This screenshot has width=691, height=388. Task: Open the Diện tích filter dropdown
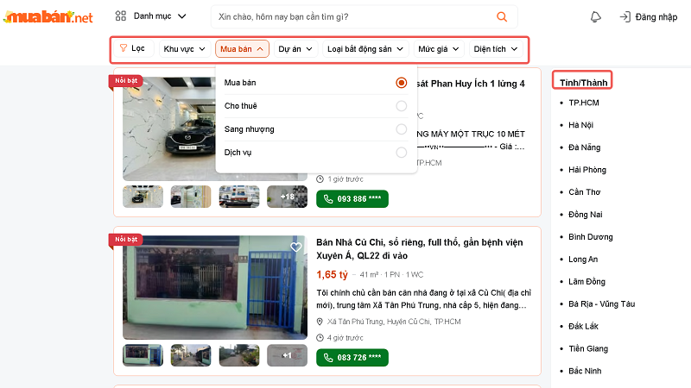pos(496,49)
